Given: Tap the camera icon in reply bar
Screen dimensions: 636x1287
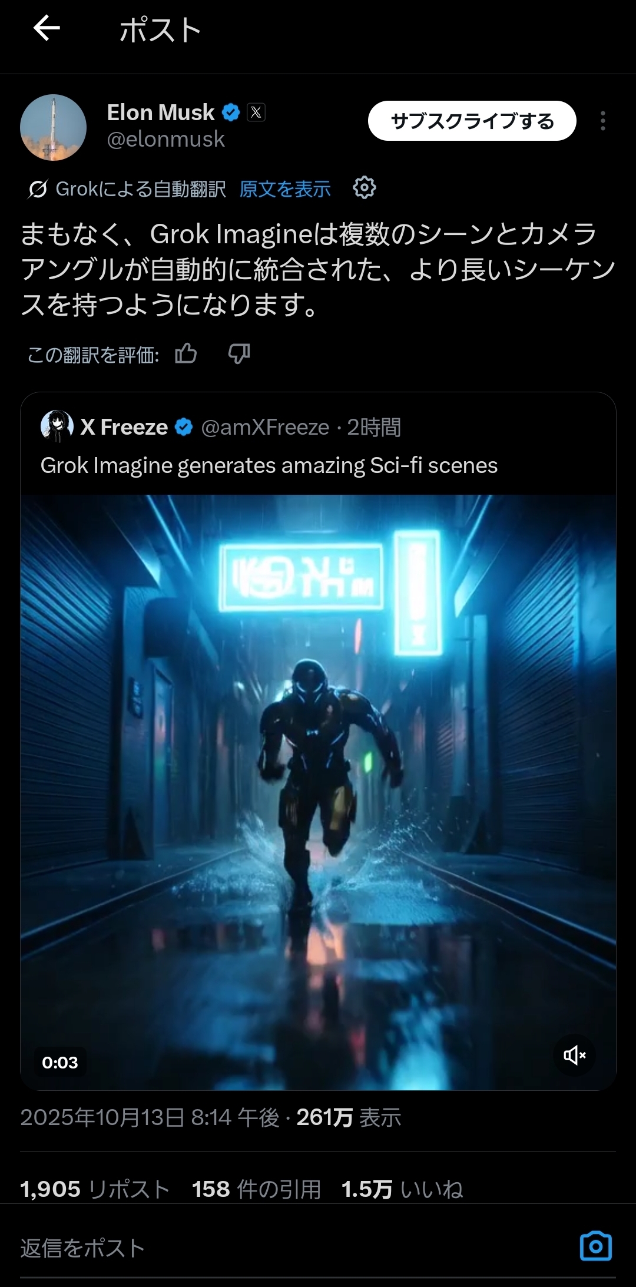Looking at the screenshot, I should (x=596, y=1246).
